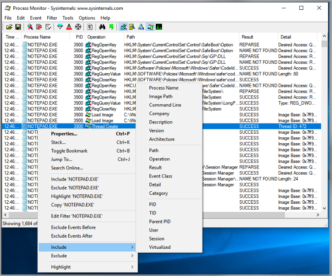Screen dimensions: 332x276
Task: Click the Save floppy disk toolbar icon
Action: point(18,27)
